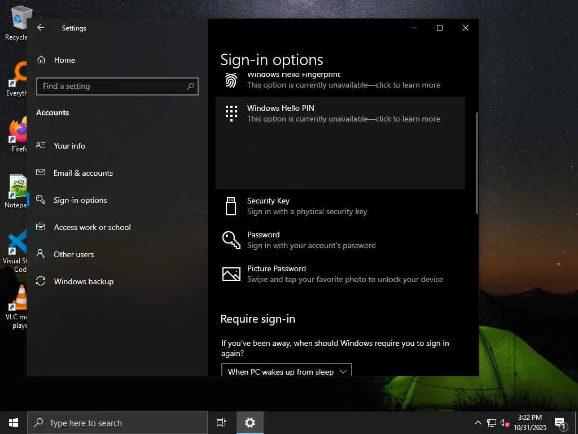Screen dimensions: 578x434
Task: Click the Windows backup sync icon
Action: 41,281
